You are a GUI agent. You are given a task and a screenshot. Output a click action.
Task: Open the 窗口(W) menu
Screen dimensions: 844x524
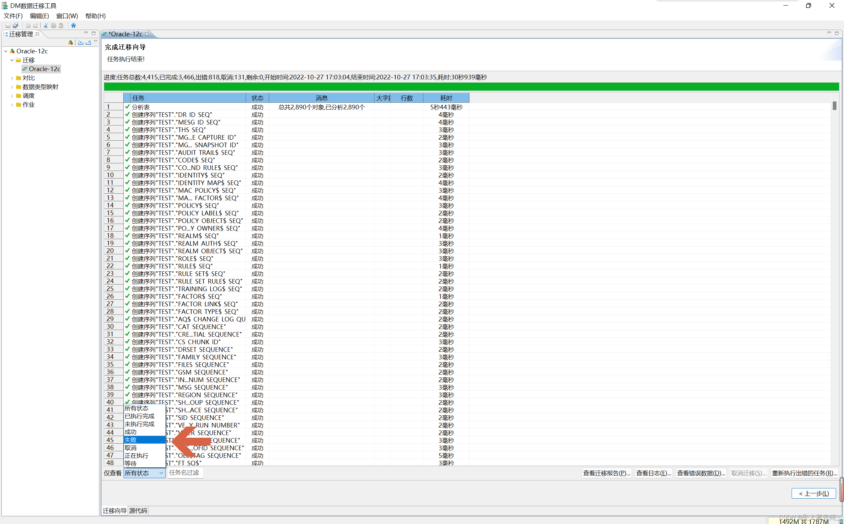(67, 16)
